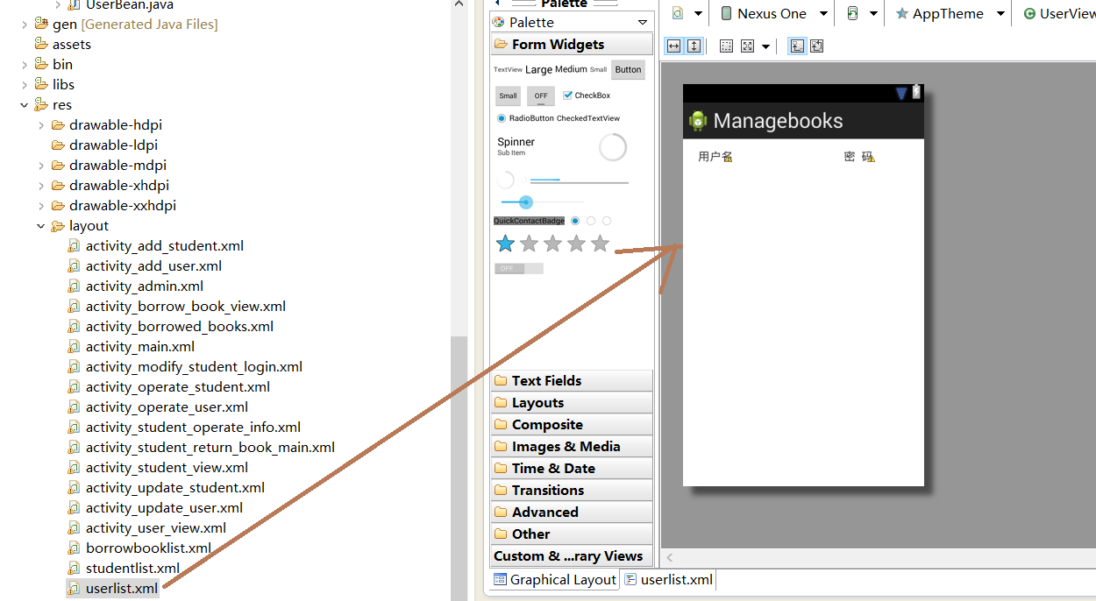The width and height of the screenshot is (1096, 601).
Task: Open the Images & Media palette category
Action: point(572,446)
